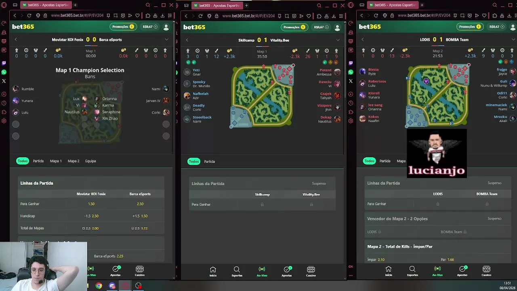Select Partida tab in the right window

[x=385, y=161]
